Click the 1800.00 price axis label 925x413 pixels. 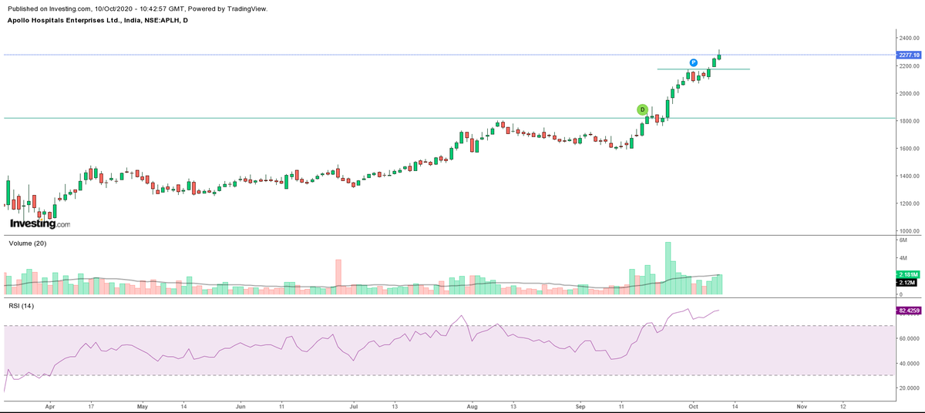click(x=909, y=121)
